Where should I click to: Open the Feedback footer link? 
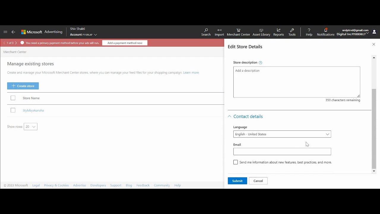[x=143, y=185]
